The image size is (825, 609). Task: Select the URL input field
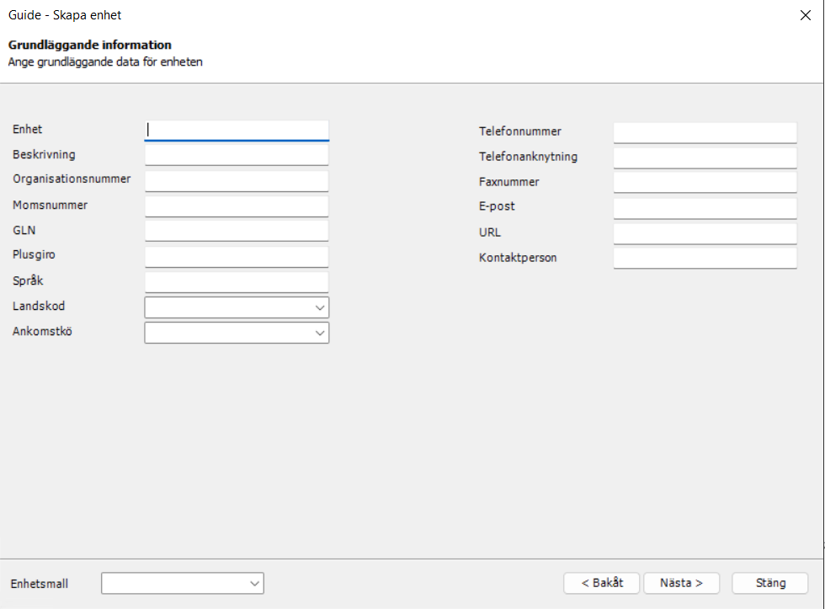pos(705,232)
